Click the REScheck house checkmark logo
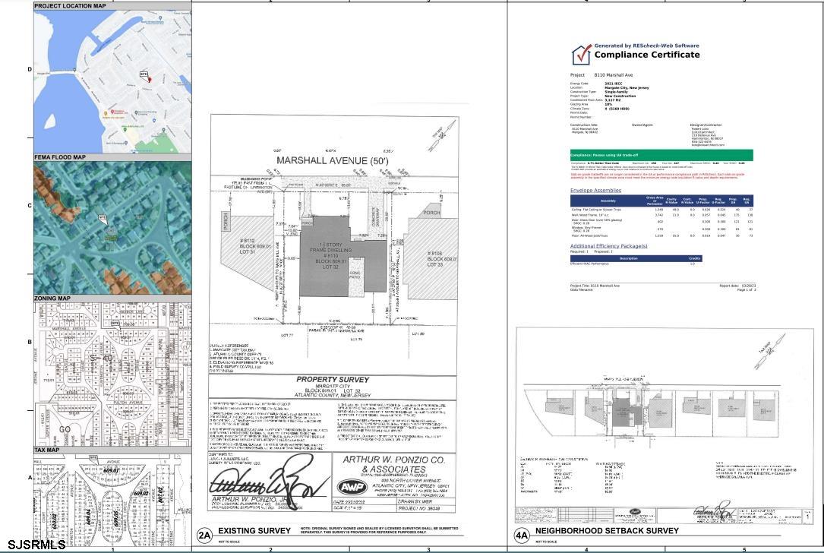 click(582, 54)
